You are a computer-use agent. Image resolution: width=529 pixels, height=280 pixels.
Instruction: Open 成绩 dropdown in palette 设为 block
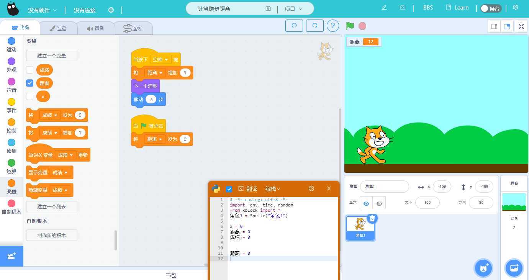click(x=50, y=115)
